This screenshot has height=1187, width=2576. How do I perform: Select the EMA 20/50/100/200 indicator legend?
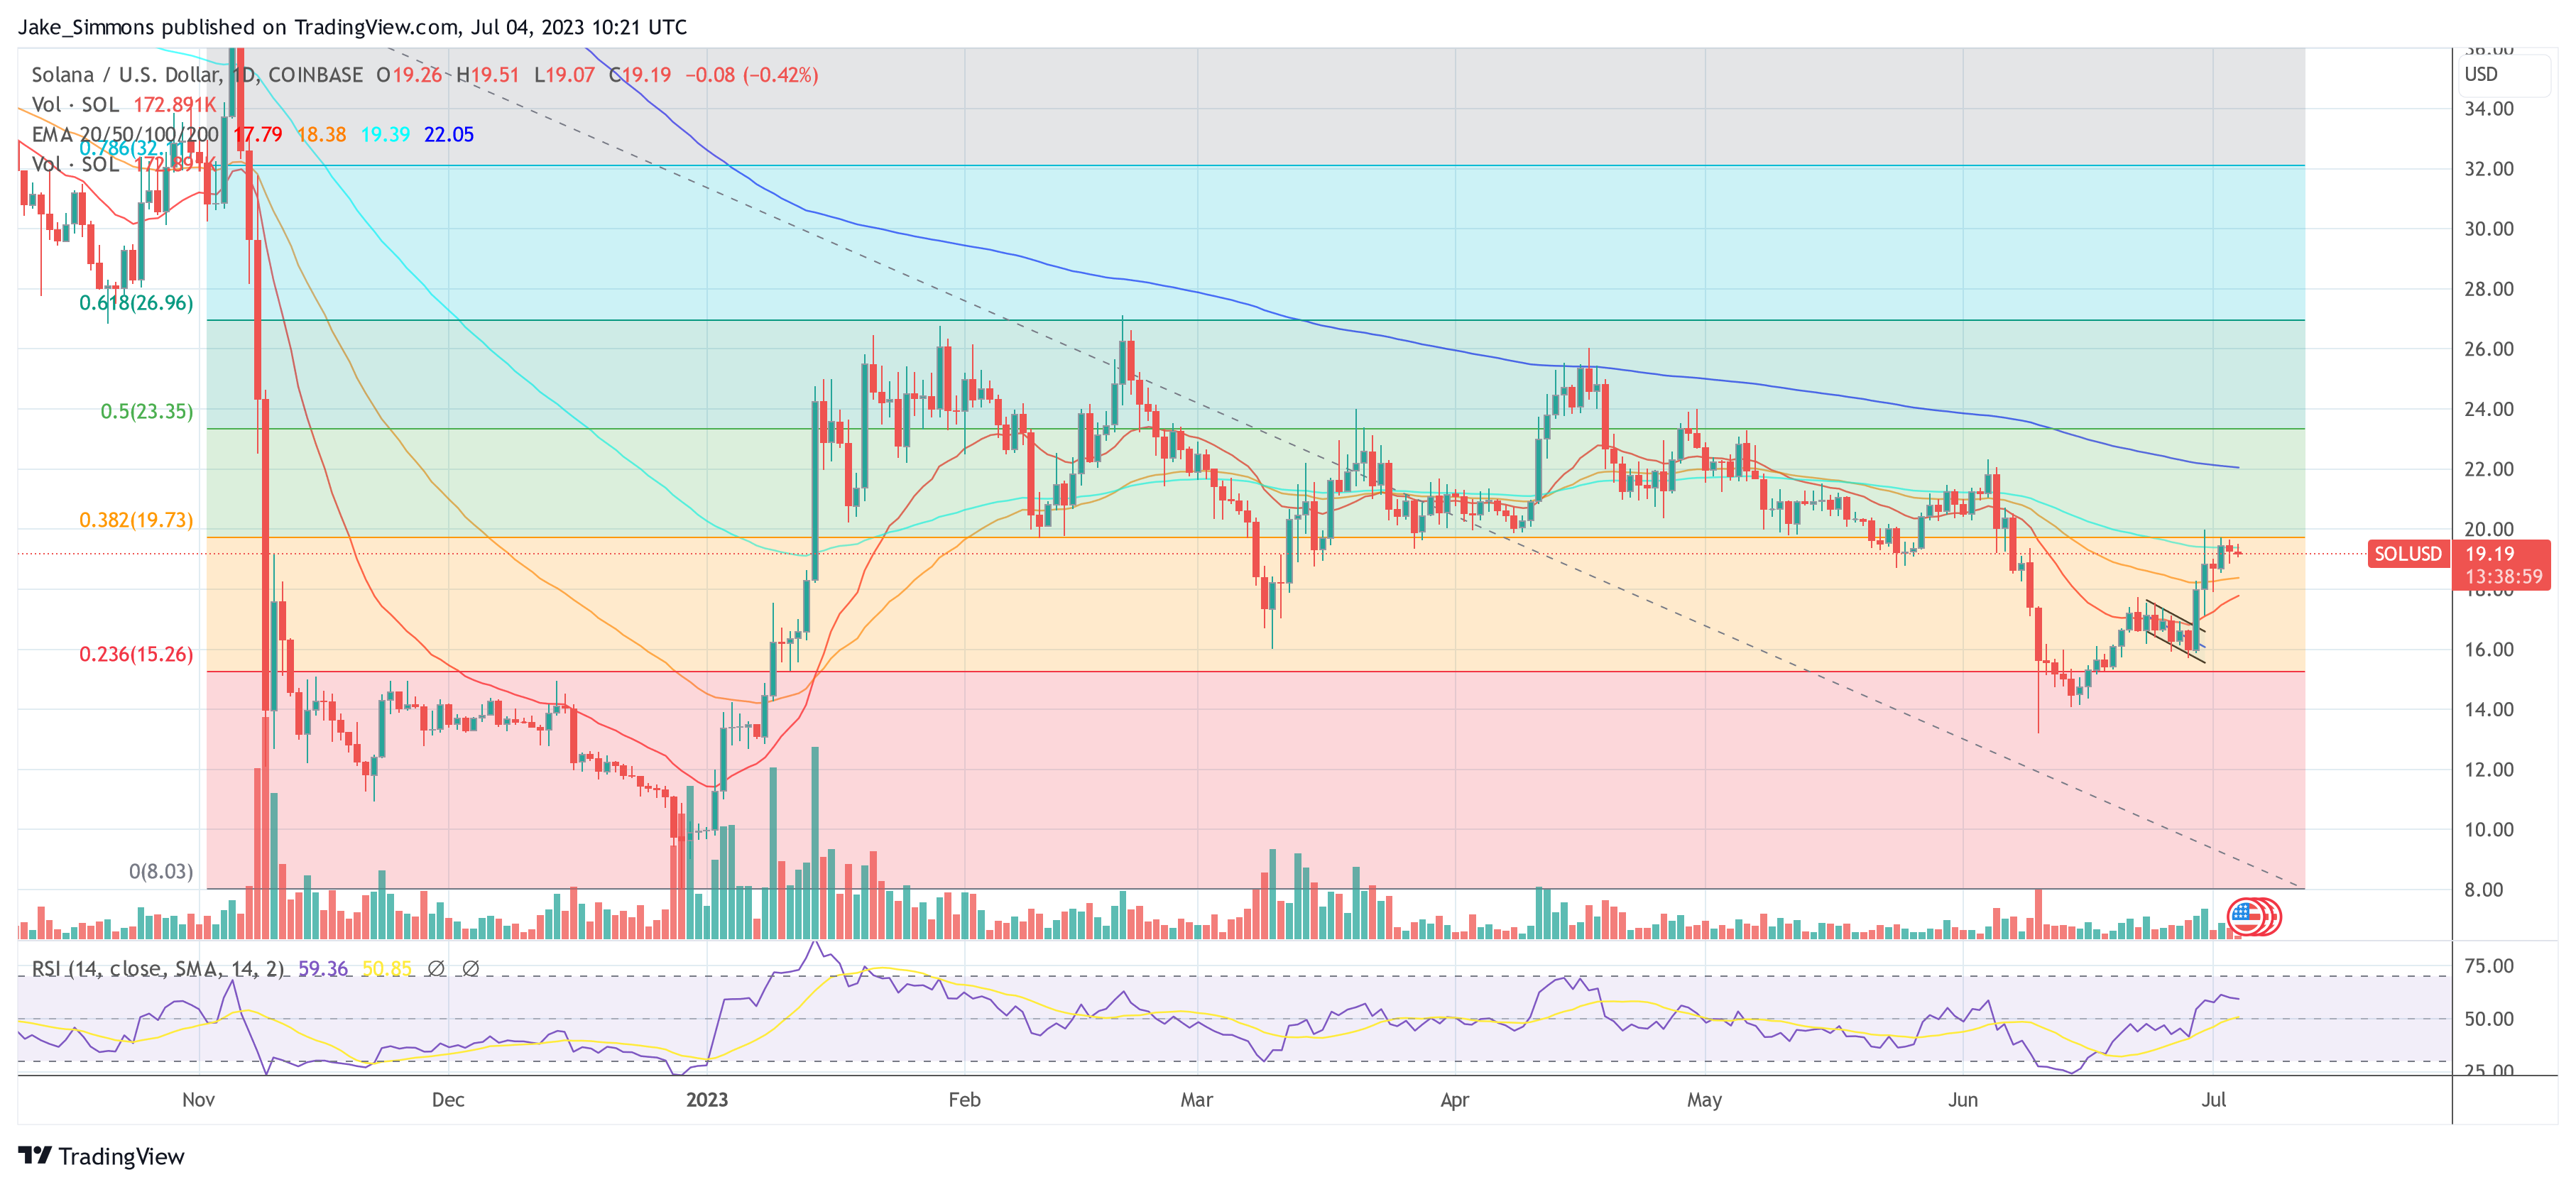pos(124,134)
